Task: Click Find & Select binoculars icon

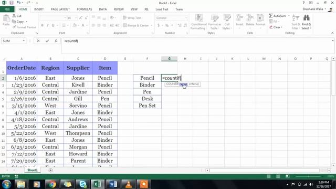Action: pyautogui.click(x=307, y=18)
